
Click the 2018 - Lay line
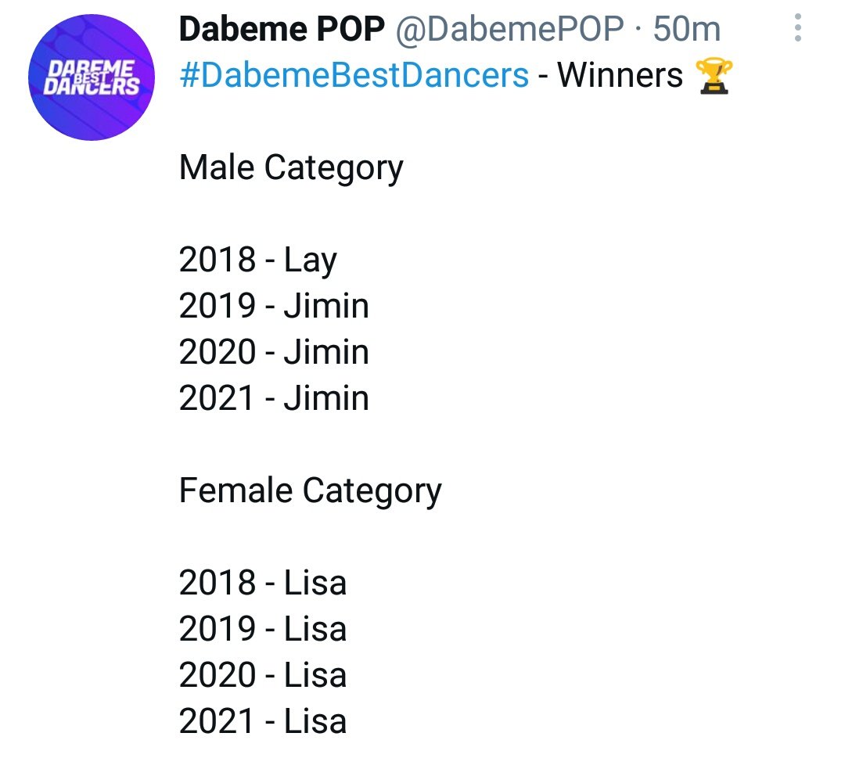click(257, 260)
